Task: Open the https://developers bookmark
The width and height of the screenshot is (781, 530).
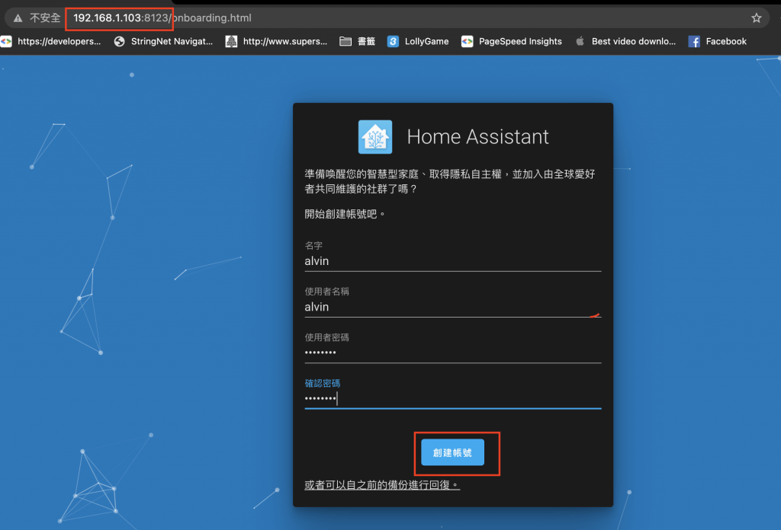Action: 52,41
